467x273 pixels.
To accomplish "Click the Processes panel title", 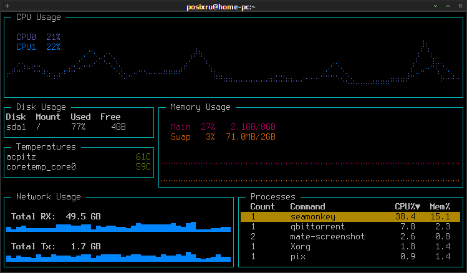I will pos(273,197).
